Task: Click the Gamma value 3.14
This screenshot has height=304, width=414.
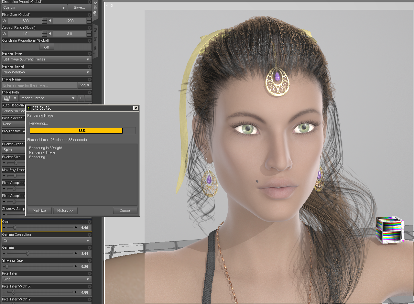Action: pos(85,254)
